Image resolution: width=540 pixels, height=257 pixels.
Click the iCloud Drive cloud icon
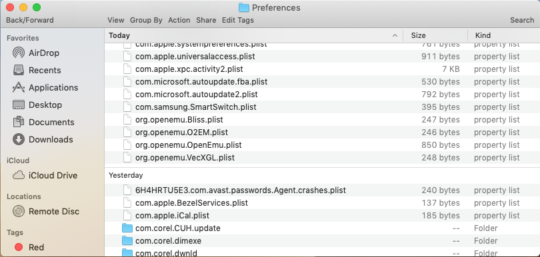click(x=19, y=176)
